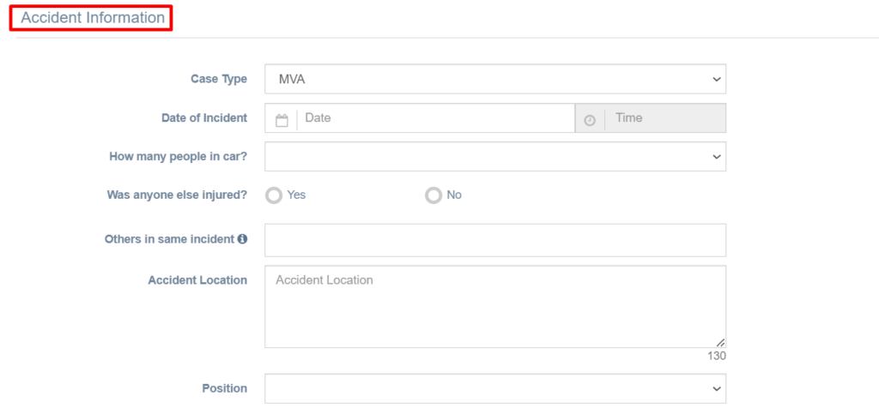Click the info icon next to Others in same incident
Screen dimensions: 879x408
[242, 239]
